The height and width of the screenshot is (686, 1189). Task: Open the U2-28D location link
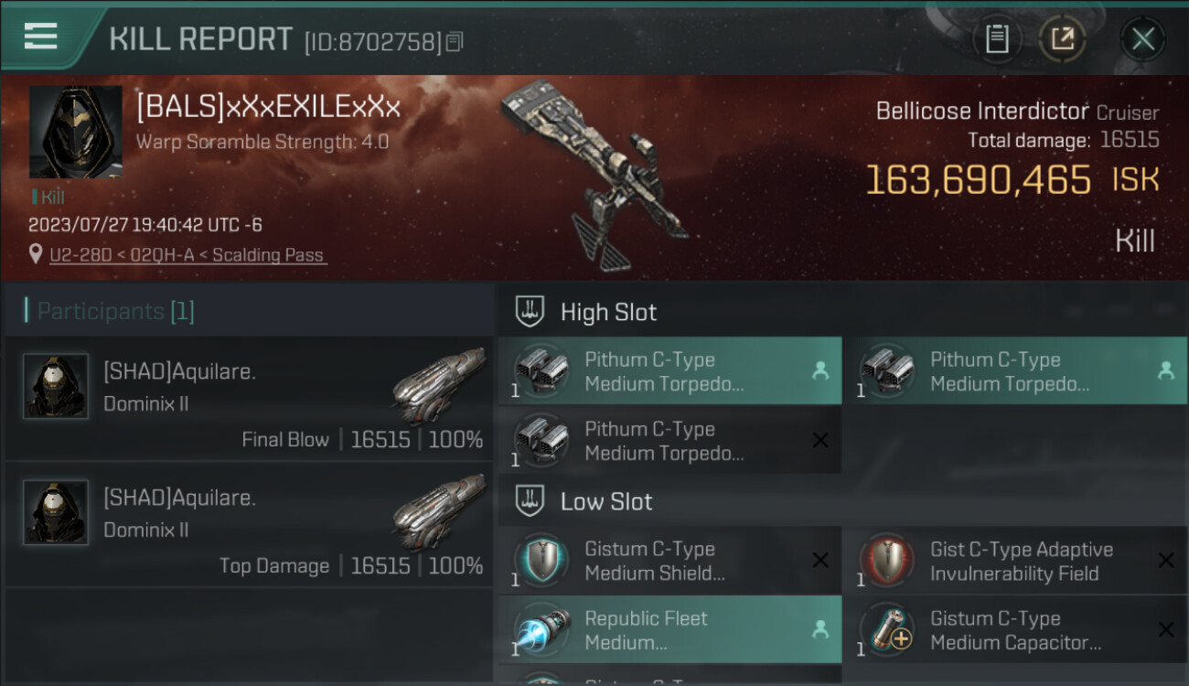pyautogui.click(x=188, y=255)
